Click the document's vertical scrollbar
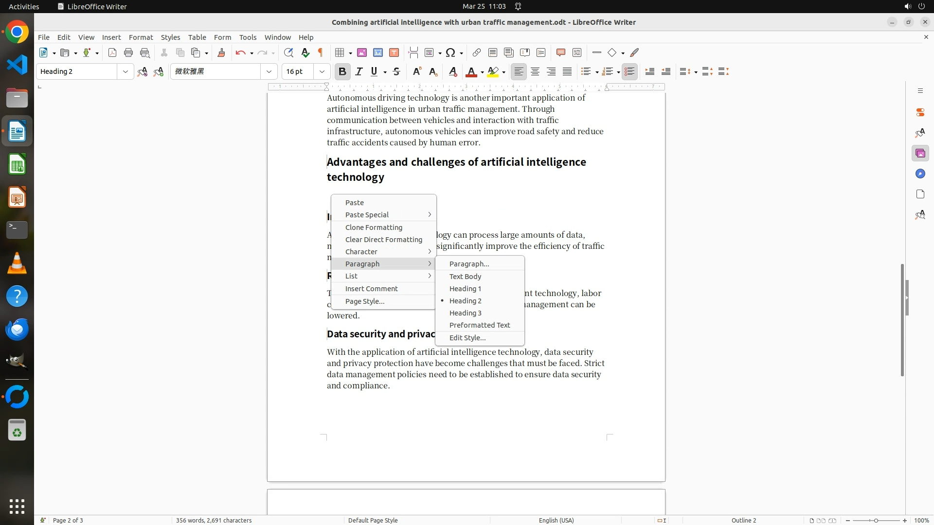 902,320
